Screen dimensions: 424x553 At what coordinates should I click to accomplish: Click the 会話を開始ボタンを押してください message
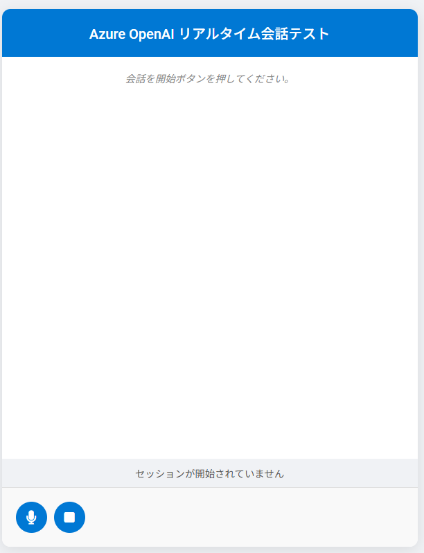pyautogui.click(x=208, y=78)
